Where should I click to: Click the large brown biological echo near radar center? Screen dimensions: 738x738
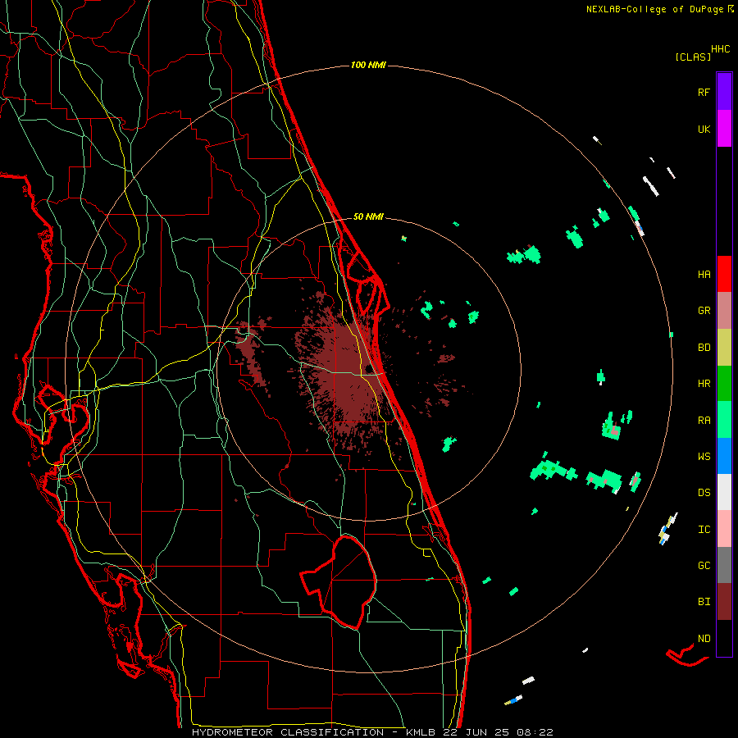(x=346, y=371)
